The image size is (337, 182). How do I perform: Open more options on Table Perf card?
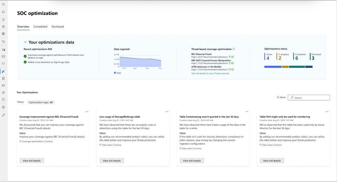[x=327, y=111]
